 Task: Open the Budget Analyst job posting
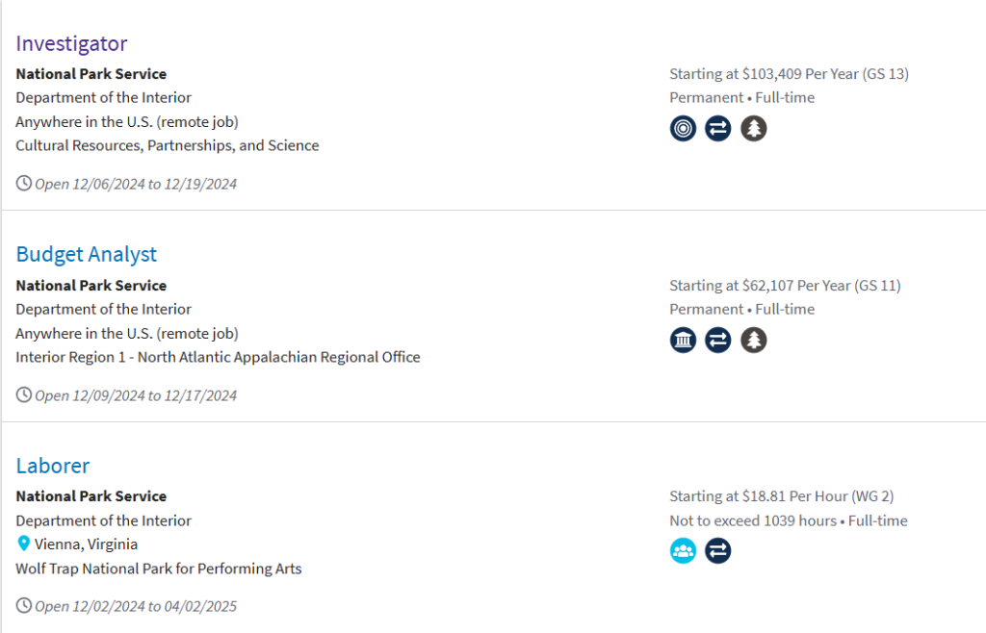(86, 254)
